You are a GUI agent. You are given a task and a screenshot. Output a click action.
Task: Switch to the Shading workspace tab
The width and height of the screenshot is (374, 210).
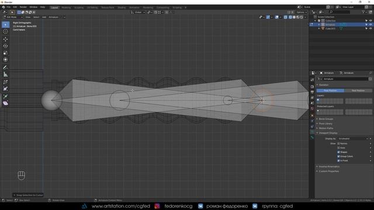click(x=122, y=8)
